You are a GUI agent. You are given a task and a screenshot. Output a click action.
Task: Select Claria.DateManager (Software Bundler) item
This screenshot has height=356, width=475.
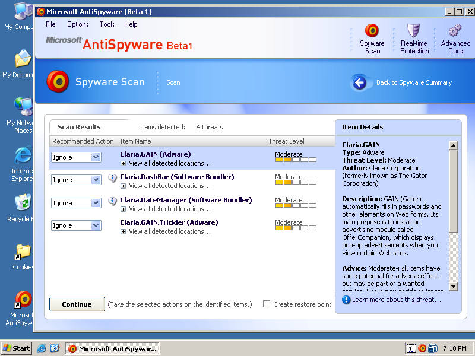(186, 200)
